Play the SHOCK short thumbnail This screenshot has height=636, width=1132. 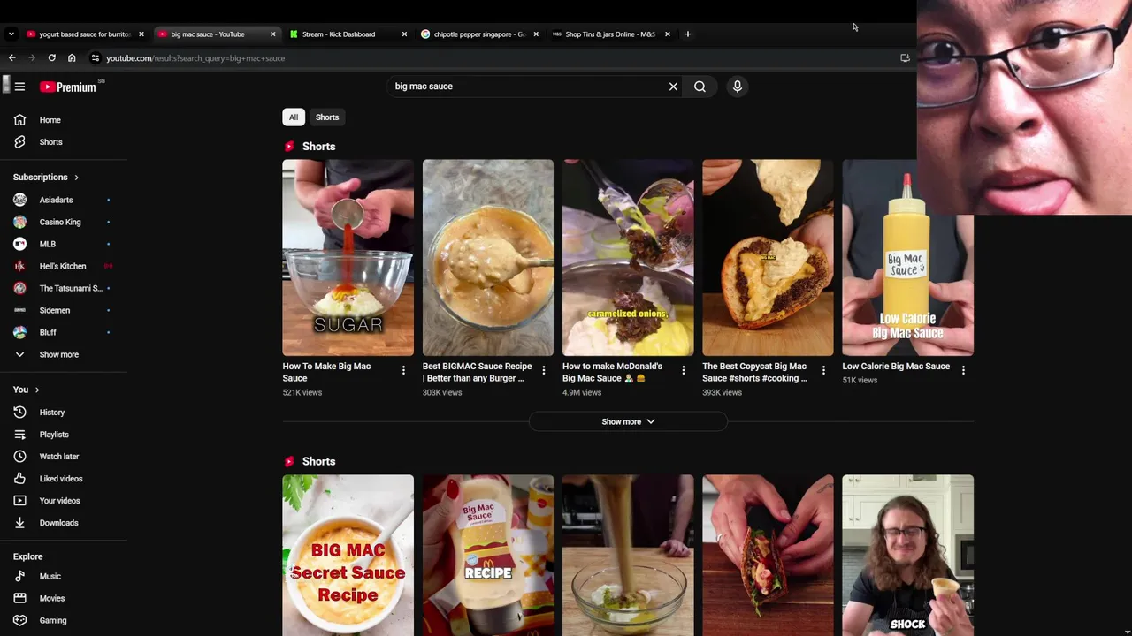907,555
